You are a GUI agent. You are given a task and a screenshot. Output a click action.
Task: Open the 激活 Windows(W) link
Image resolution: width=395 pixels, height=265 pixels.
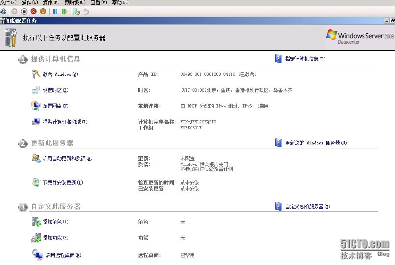pyautogui.click(x=60, y=74)
